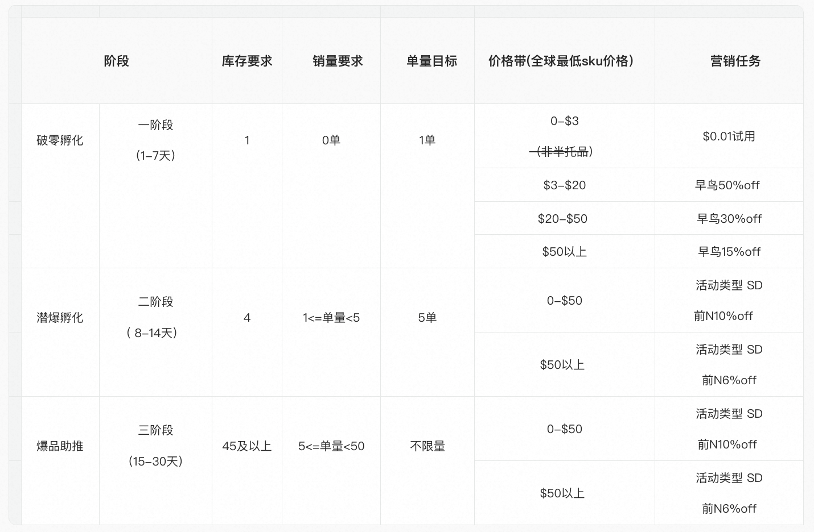Select the 库存要求 header cell
Screen dimensions: 814x532
click(x=246, y=61)
